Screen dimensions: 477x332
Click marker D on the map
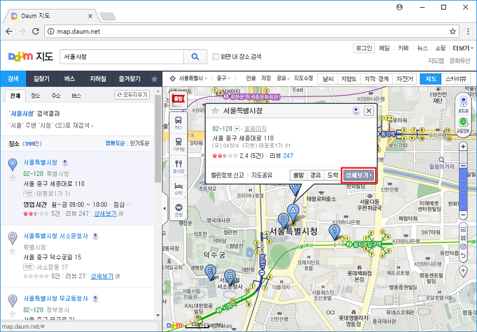tap(284, 220)
